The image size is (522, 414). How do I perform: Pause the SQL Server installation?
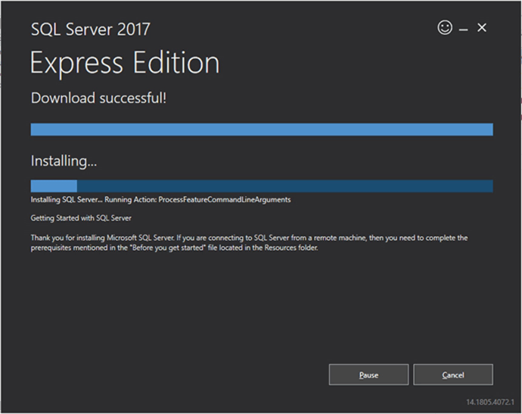(368, 375)
